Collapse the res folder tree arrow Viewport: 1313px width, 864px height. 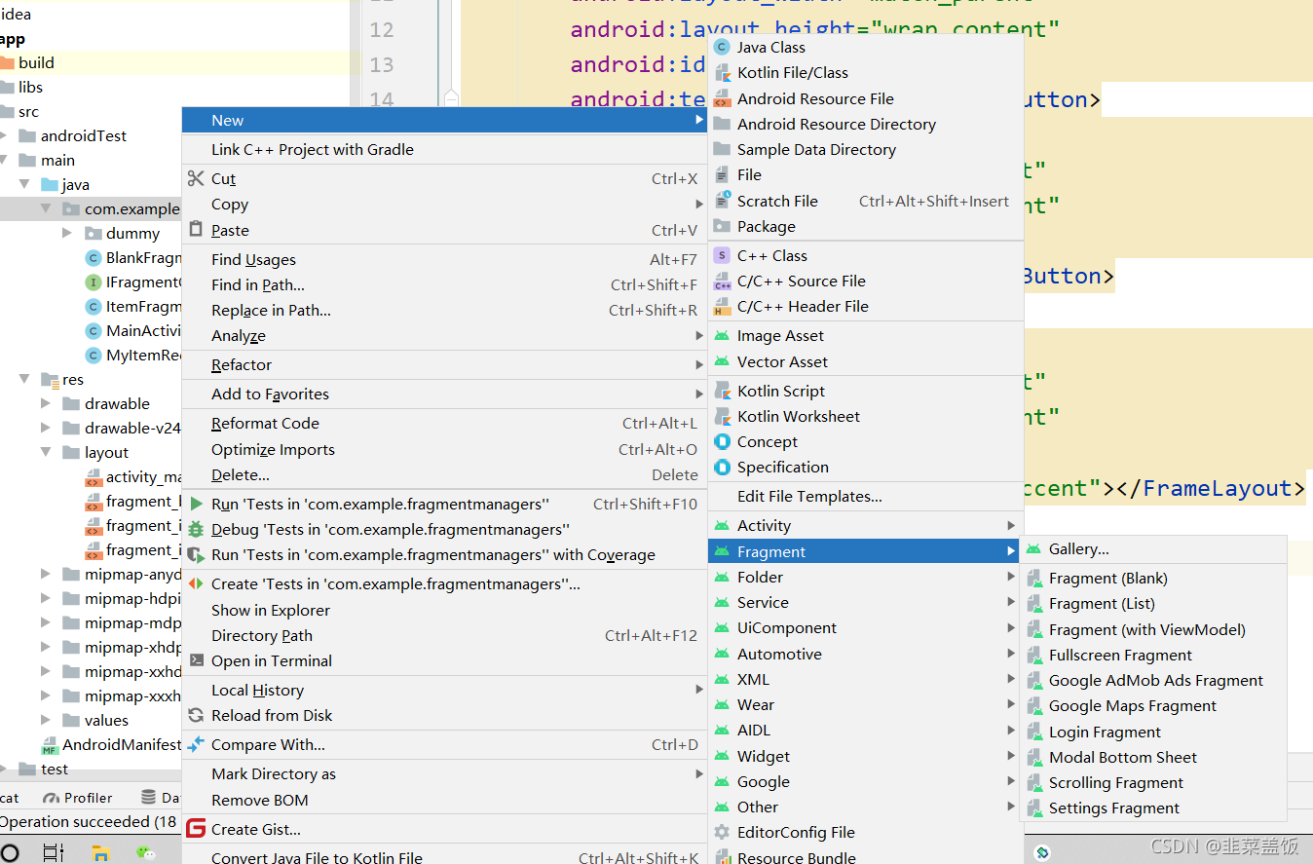click(x=24, y=380)
